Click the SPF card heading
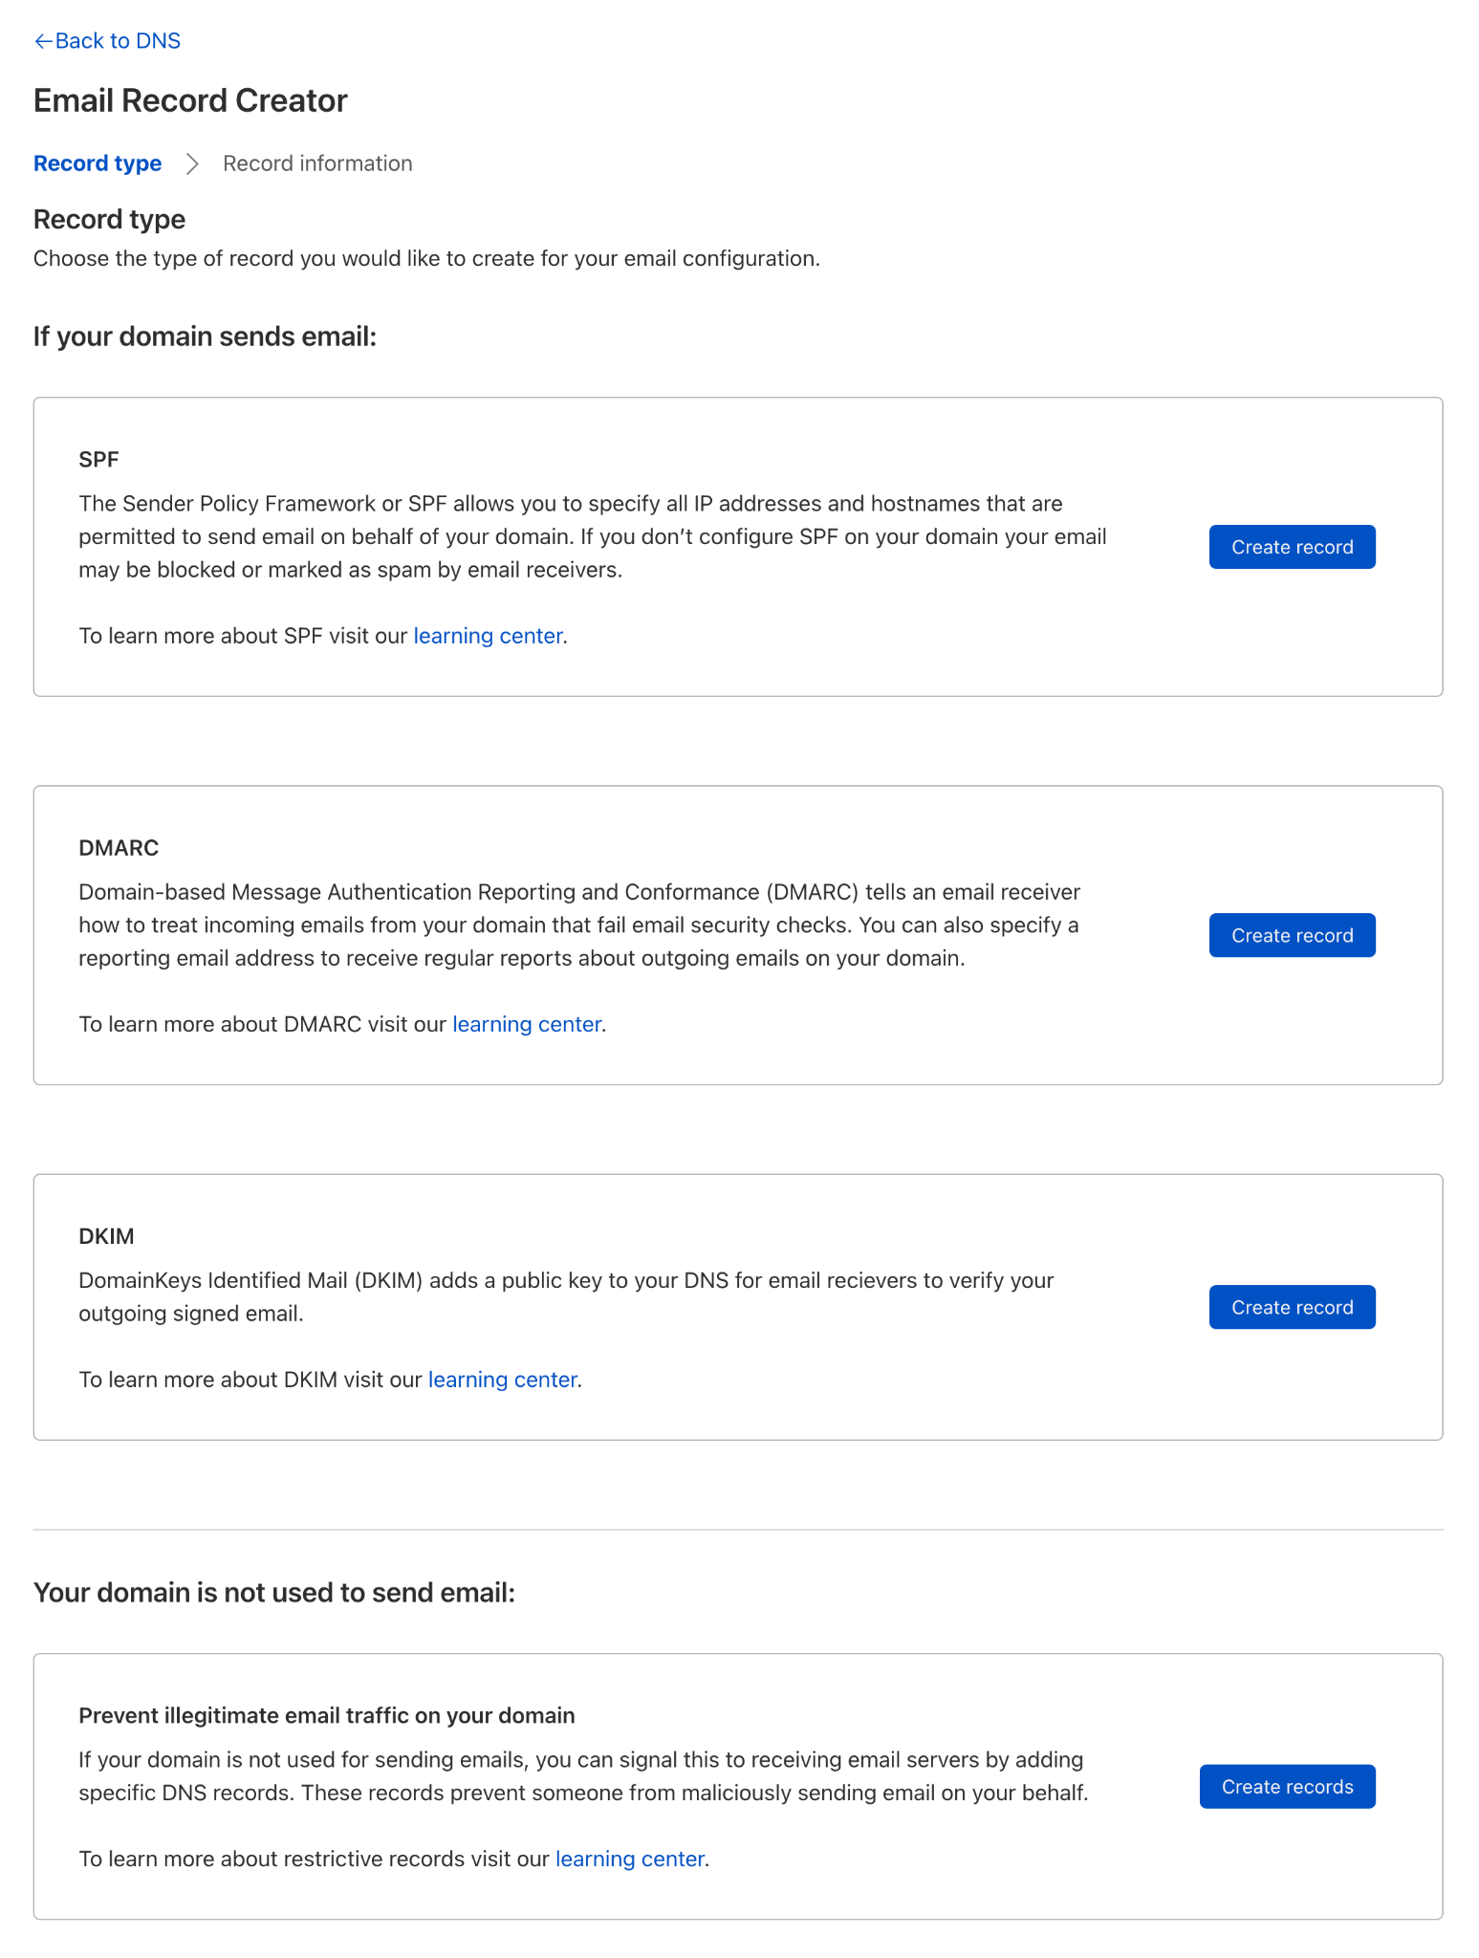Viewport: 1479px width, 1958px height. pos(98,460)
